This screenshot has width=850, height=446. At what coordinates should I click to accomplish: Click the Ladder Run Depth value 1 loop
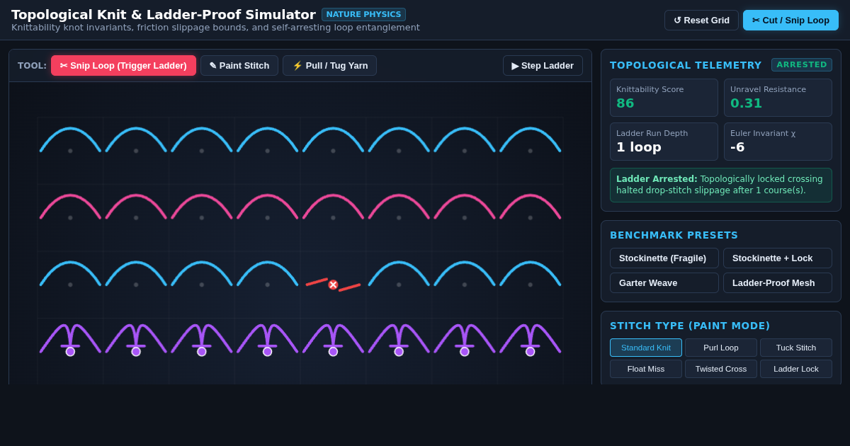point(639,147)
